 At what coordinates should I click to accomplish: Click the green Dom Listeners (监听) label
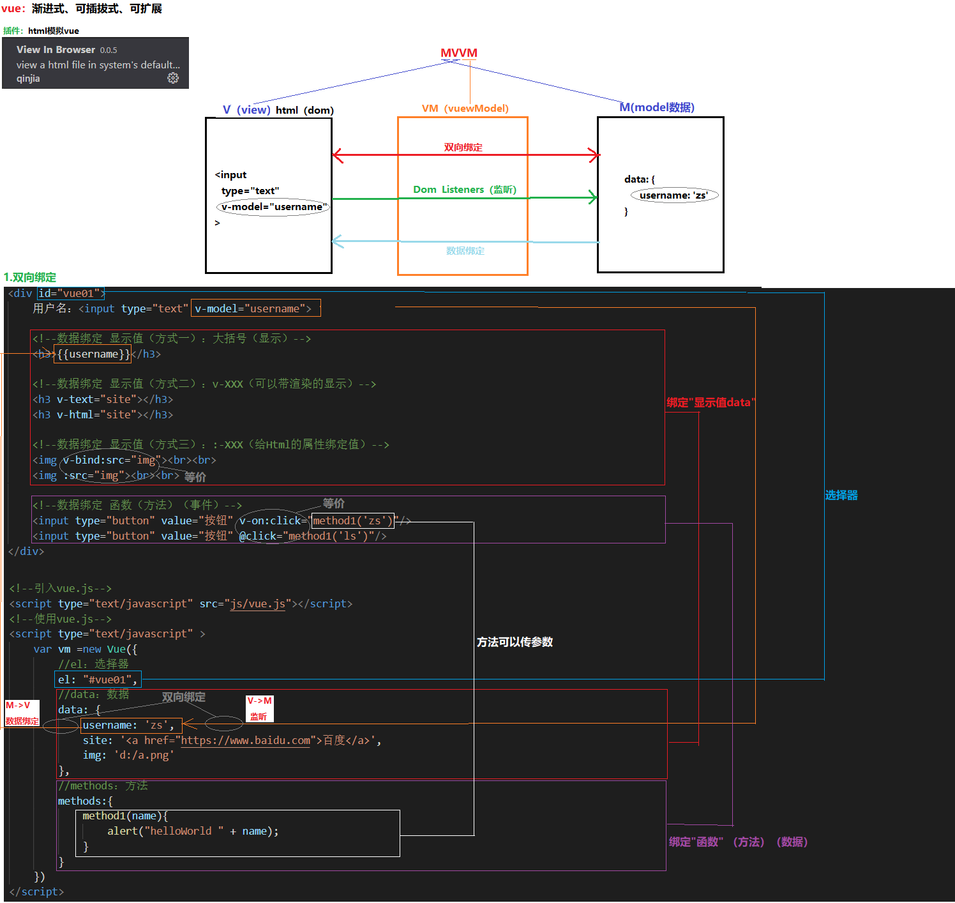point(464,190)
